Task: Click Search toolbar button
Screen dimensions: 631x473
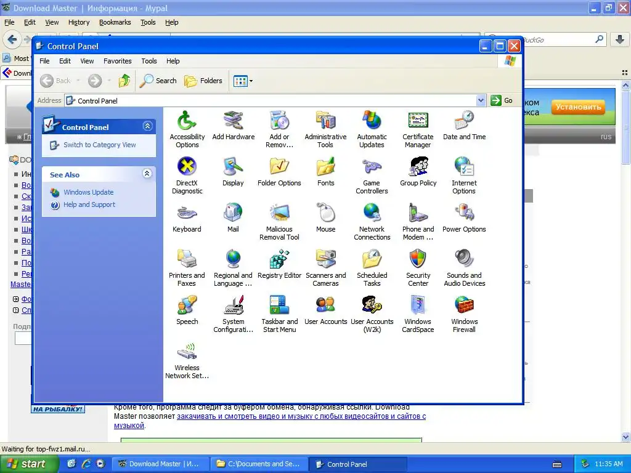Action: coord(158,81)
